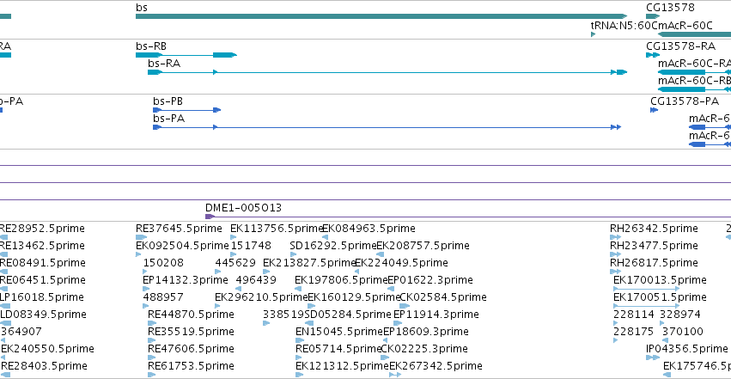This screenshot has width=731, height=379.
Task: Select the DME1-005013 feature
Action: click(468, 217)
